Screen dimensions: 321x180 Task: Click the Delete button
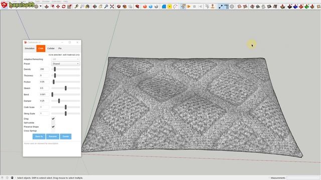coord(66,136)
